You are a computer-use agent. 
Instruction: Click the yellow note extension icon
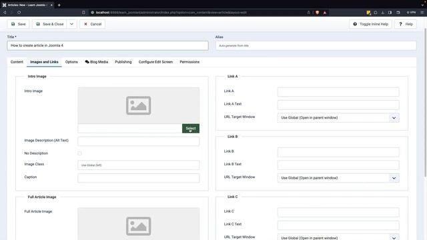pos(368,13)
